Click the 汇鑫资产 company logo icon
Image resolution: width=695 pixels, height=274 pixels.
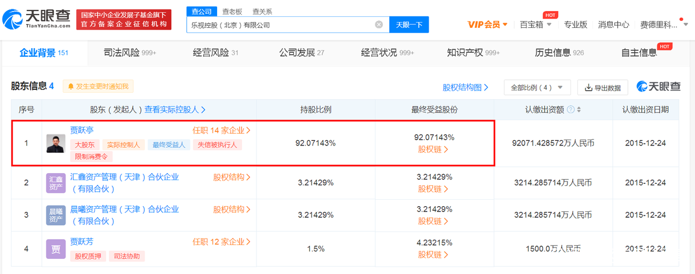coord(56,182)
